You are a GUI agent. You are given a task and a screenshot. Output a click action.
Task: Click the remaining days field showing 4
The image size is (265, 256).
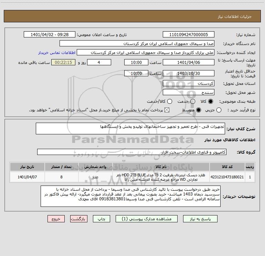coord(99,62)
